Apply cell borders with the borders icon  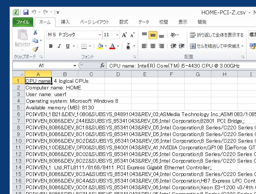[84, 46]
